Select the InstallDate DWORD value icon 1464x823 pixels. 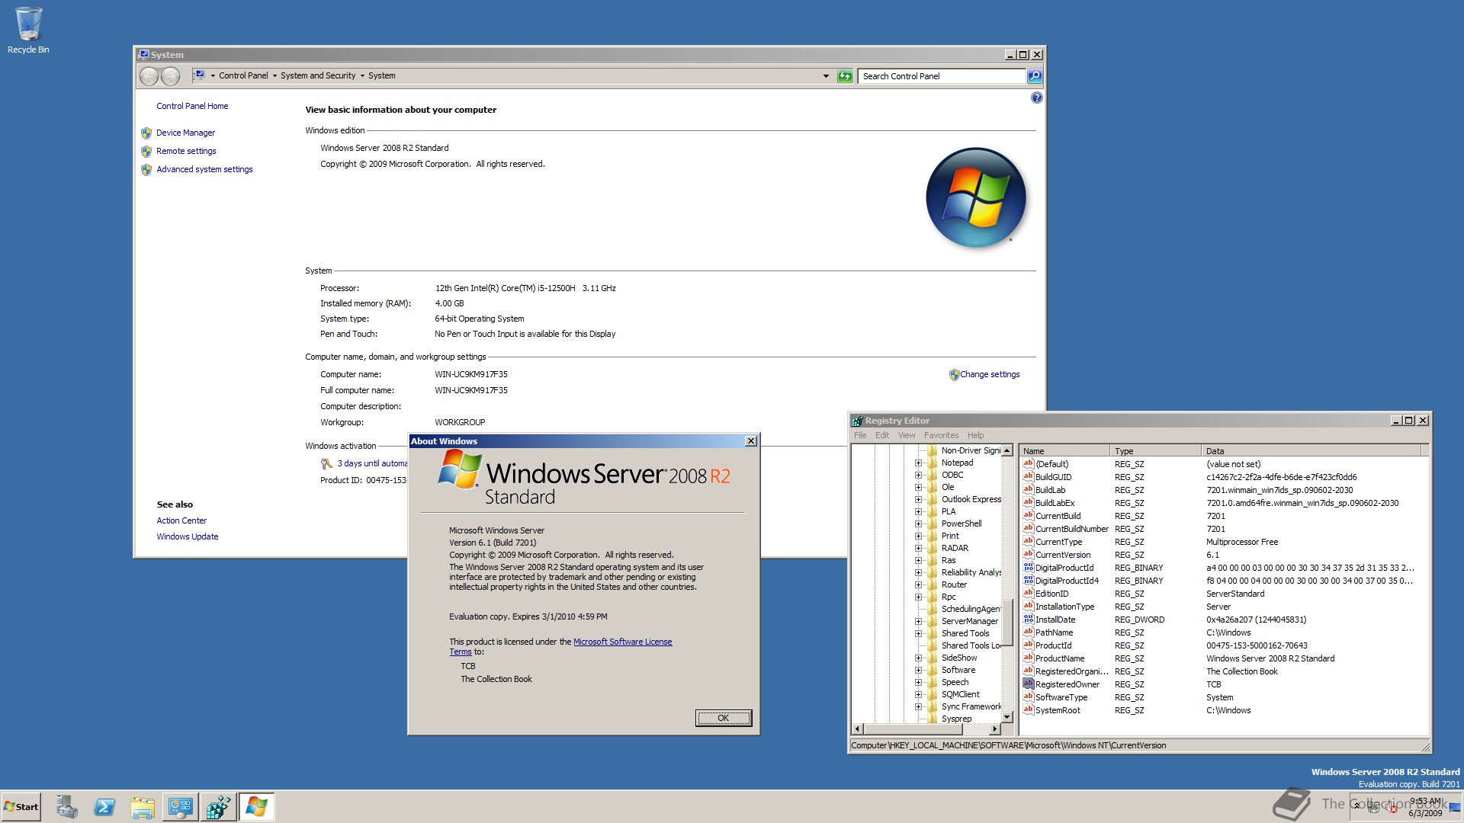click(x=1028, y=619)
